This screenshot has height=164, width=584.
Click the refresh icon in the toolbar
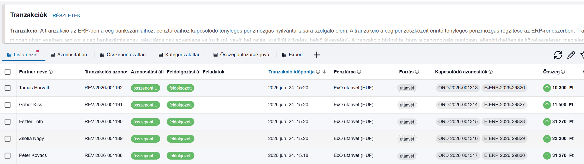coord(558,55)
